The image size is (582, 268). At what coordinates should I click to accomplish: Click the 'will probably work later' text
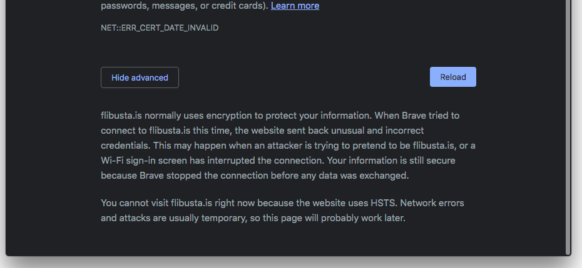pos(355,218)
